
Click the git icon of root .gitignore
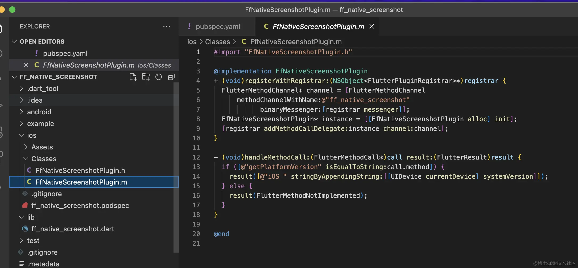coord(21,252)
